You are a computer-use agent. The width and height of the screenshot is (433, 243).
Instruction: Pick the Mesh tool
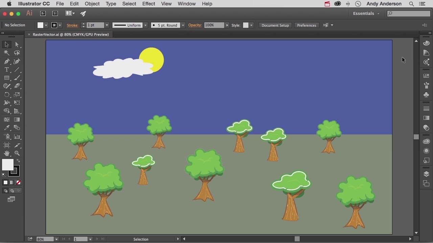[x=6, y=119]
